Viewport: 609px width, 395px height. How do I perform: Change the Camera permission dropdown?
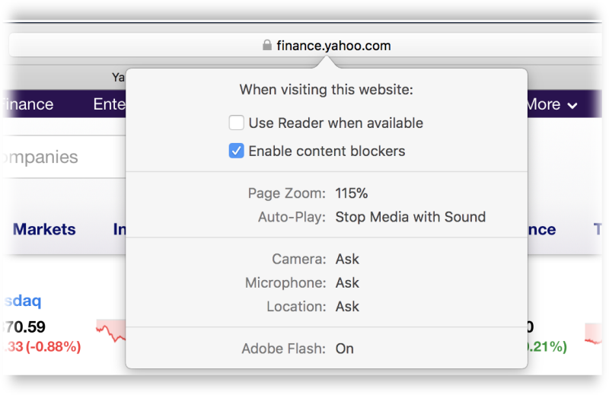347,259
